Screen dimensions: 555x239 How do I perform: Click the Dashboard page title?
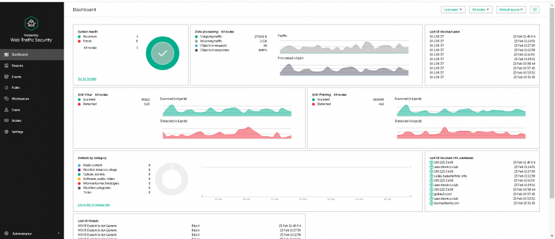coord(85,9)
